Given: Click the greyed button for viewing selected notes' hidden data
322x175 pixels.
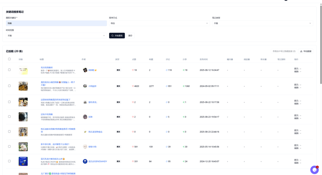Looking at the screenshot, I should (284, 51).
